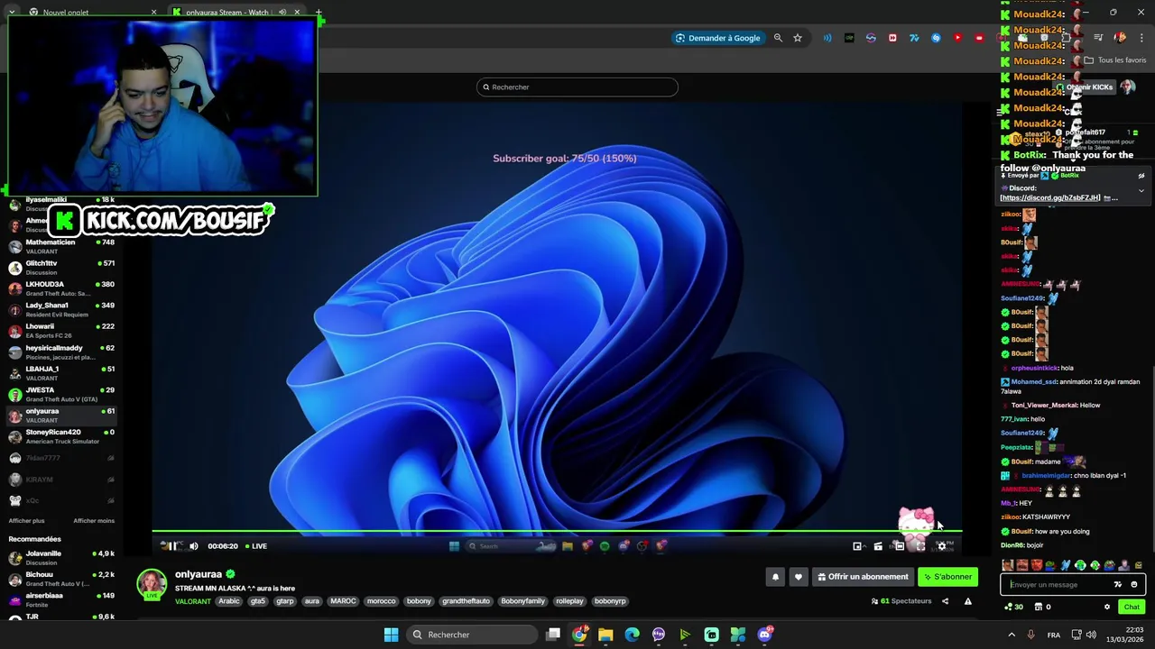Open LKHOUD3A channel in sidebar
Image resolution: width=1155 pixels, height=649 pixels.
pyautogui.click(x=61, y=288)
